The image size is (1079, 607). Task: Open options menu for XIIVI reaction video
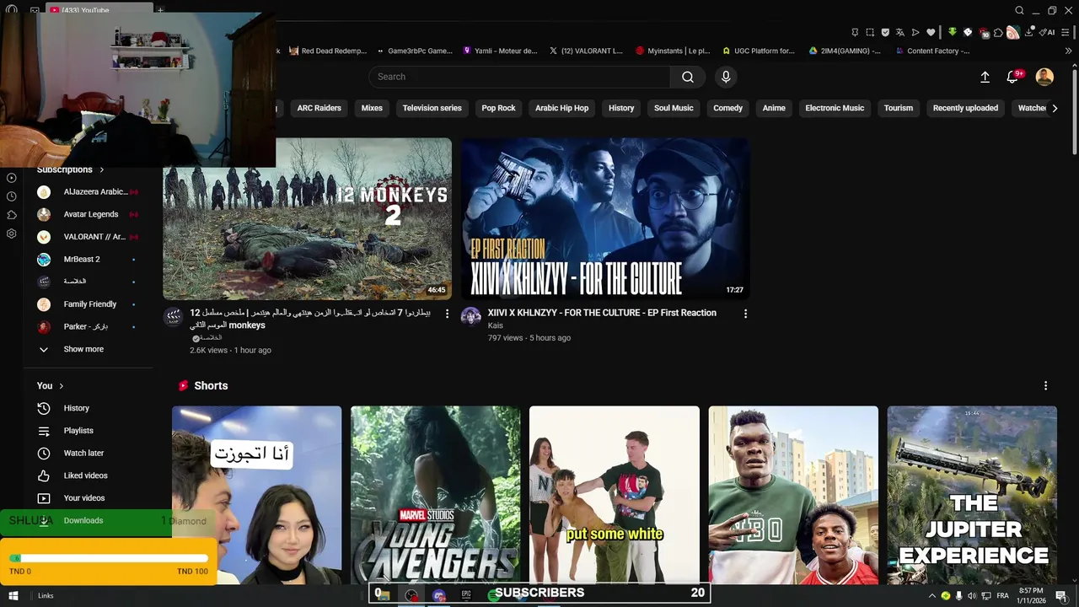[x=745, y=314]
